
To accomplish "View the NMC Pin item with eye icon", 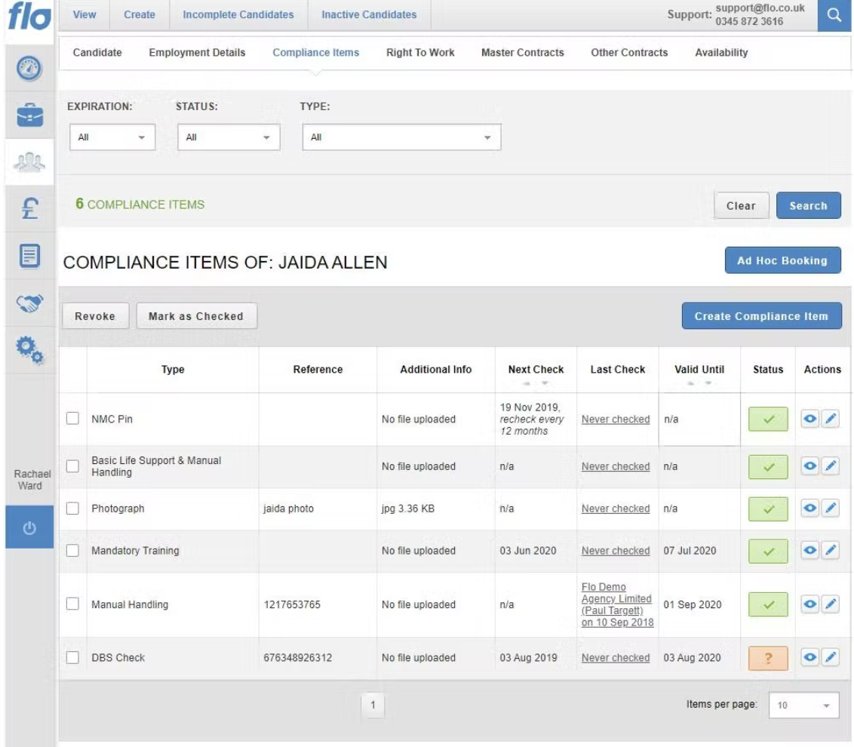I will click(x=810, y=419).
